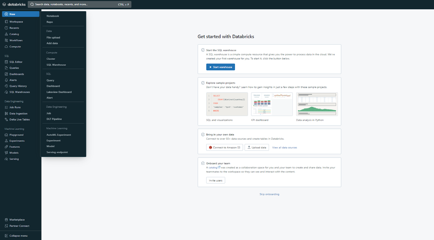Click the Features sidebar icon
Image resolution: width=434 pixels, height=240 pixels.
[6, 147]
